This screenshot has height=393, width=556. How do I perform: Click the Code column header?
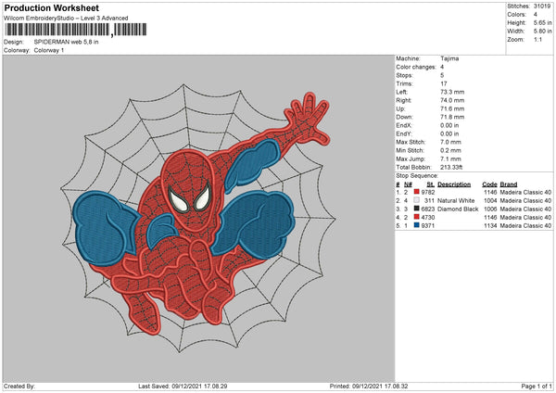489,184
